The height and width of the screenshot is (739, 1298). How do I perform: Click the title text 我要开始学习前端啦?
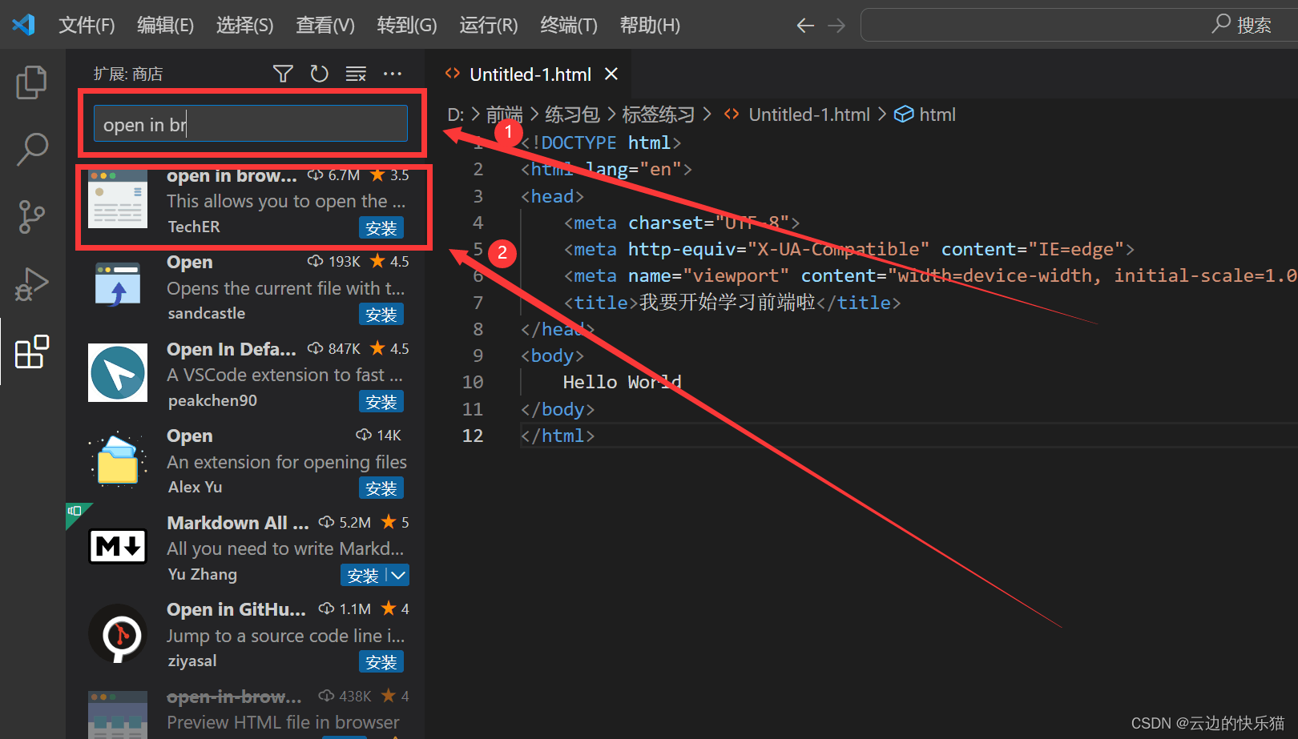pyautogui.click(x=728, y=302)
